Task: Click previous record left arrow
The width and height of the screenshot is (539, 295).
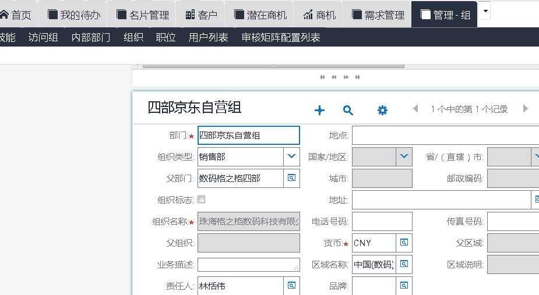Action: click(x=415, y=109)
